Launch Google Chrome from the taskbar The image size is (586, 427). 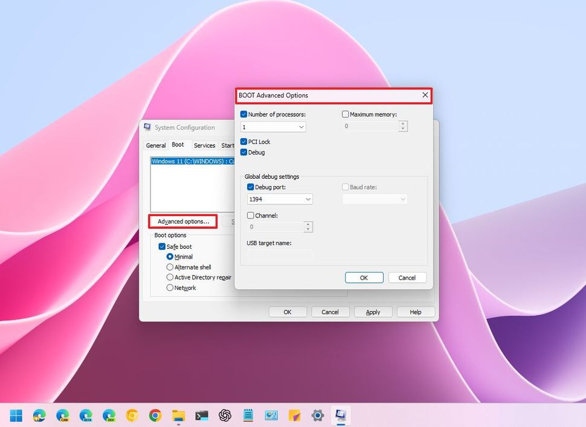(x=155, y=416)
